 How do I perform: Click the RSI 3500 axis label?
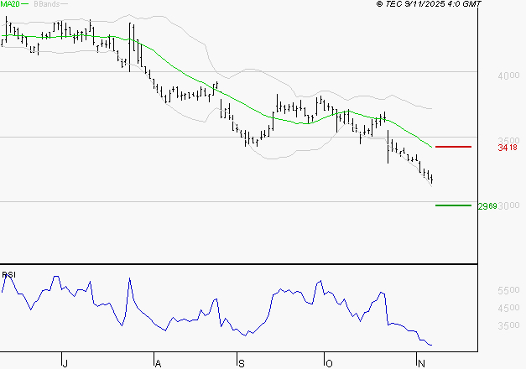click(x=508, y=325)
